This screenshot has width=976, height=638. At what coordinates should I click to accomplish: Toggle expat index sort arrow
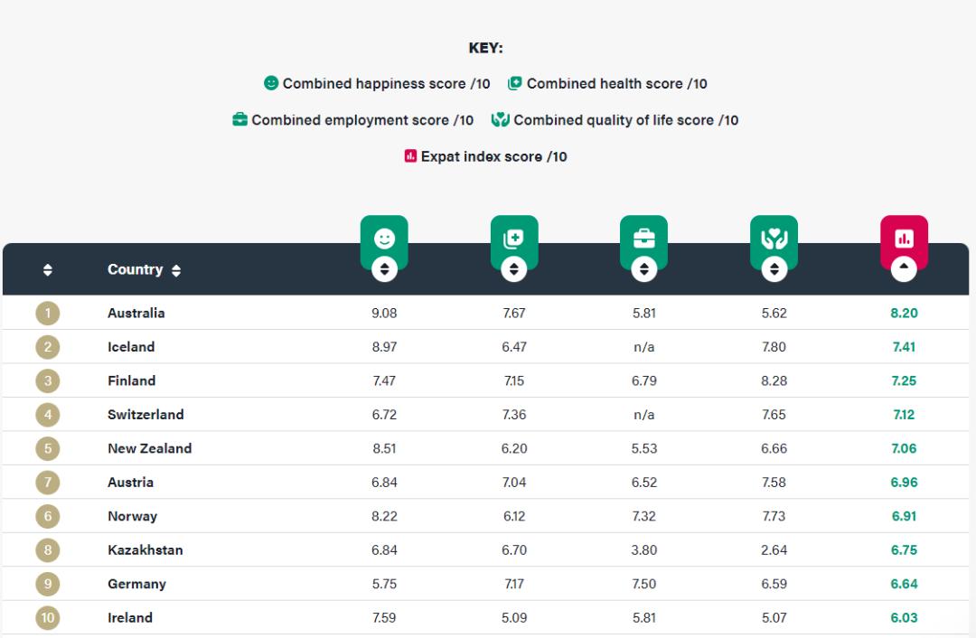tap(905, 268)
